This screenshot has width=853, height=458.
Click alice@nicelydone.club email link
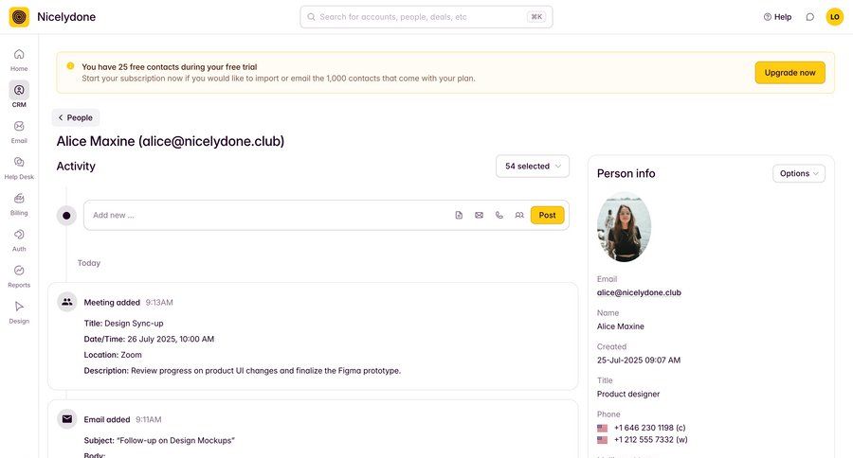point(639,292)
